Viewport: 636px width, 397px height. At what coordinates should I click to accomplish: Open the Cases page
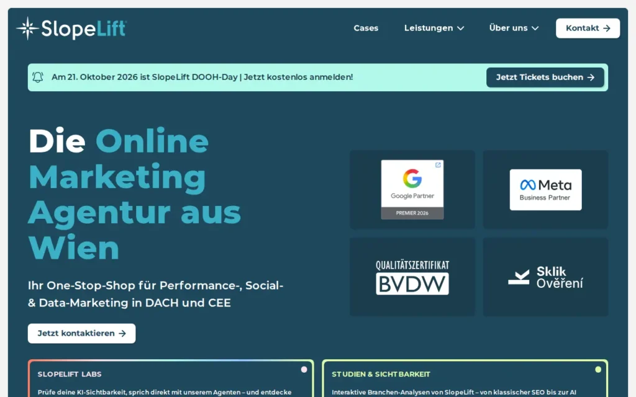coord(366,28)
